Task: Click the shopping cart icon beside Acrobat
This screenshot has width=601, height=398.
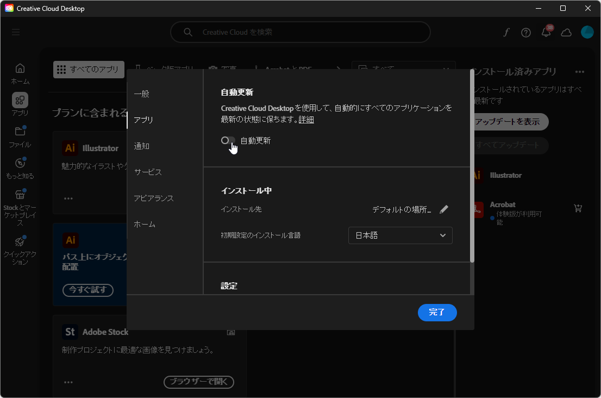Action: [578, 208]
